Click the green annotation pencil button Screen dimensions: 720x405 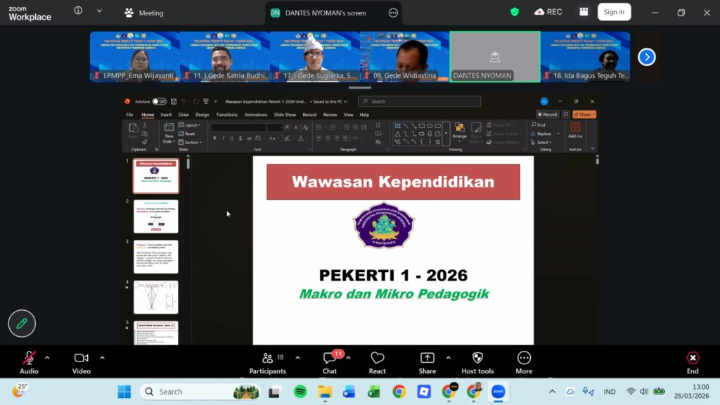[x=22, y=323]
